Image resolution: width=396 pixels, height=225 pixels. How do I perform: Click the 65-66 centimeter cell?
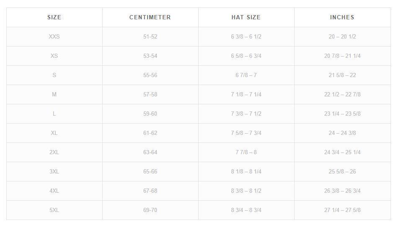(x=150, y=171)
